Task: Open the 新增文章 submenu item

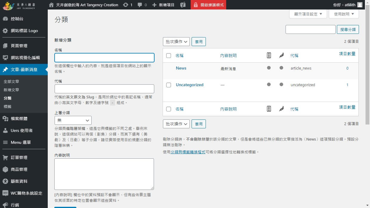Action: point(11,90)
